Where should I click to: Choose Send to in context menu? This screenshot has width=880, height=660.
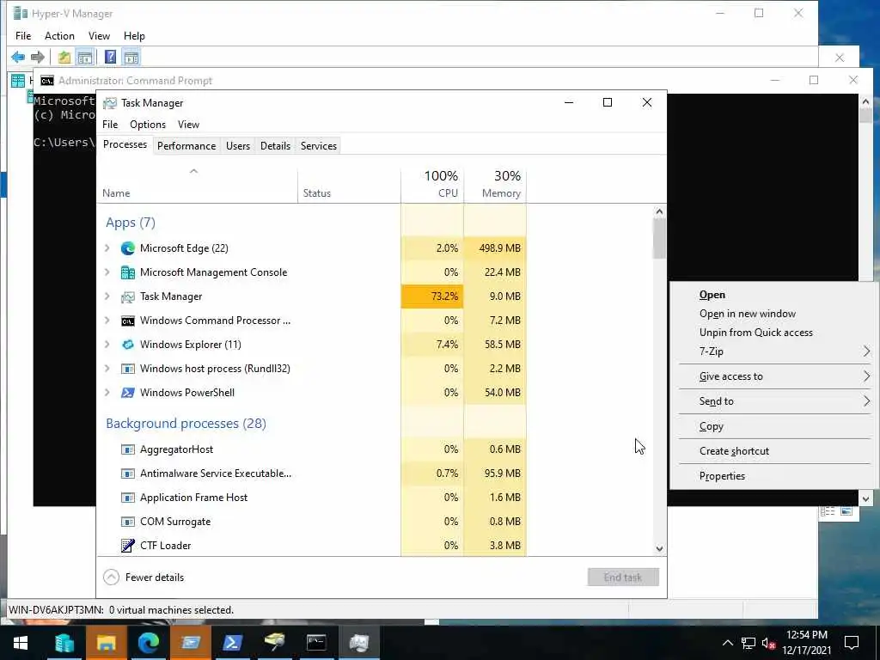[x=774, y=401]
